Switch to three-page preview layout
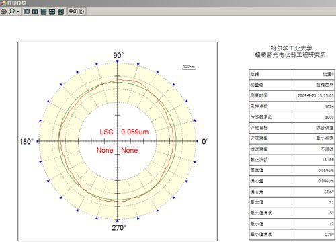This screenshot has width=336, height=242. tap(44, 11)
